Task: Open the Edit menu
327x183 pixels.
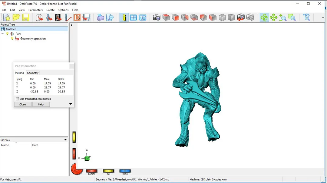Action: click(x=12, y=10)
